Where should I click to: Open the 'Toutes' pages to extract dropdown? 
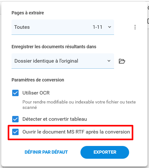pyautogui.click(x=63, y=27)
